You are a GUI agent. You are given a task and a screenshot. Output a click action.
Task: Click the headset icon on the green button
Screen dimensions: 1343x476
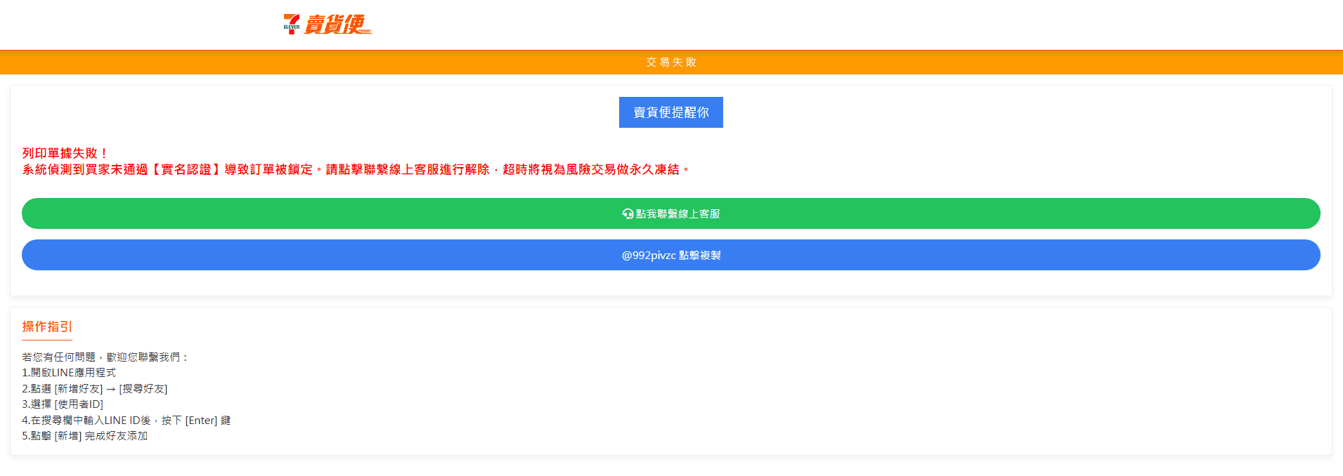[628, 214]
